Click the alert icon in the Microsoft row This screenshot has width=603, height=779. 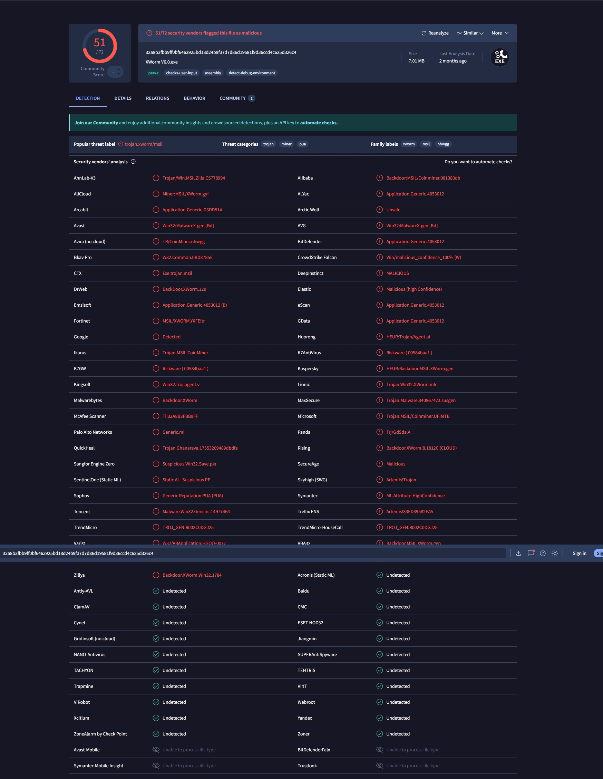coord(380,416)
